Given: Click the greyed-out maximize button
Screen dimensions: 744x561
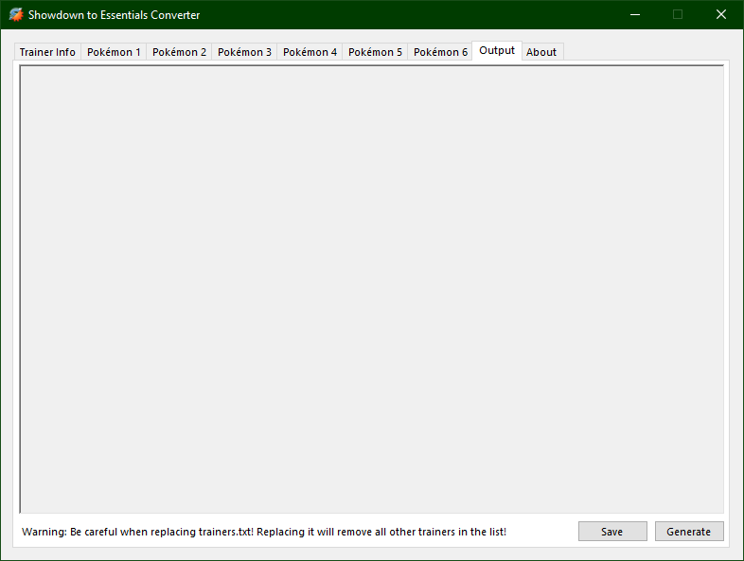Looking at the screenshot, I should pyautogui.click(x=678, y=15).
